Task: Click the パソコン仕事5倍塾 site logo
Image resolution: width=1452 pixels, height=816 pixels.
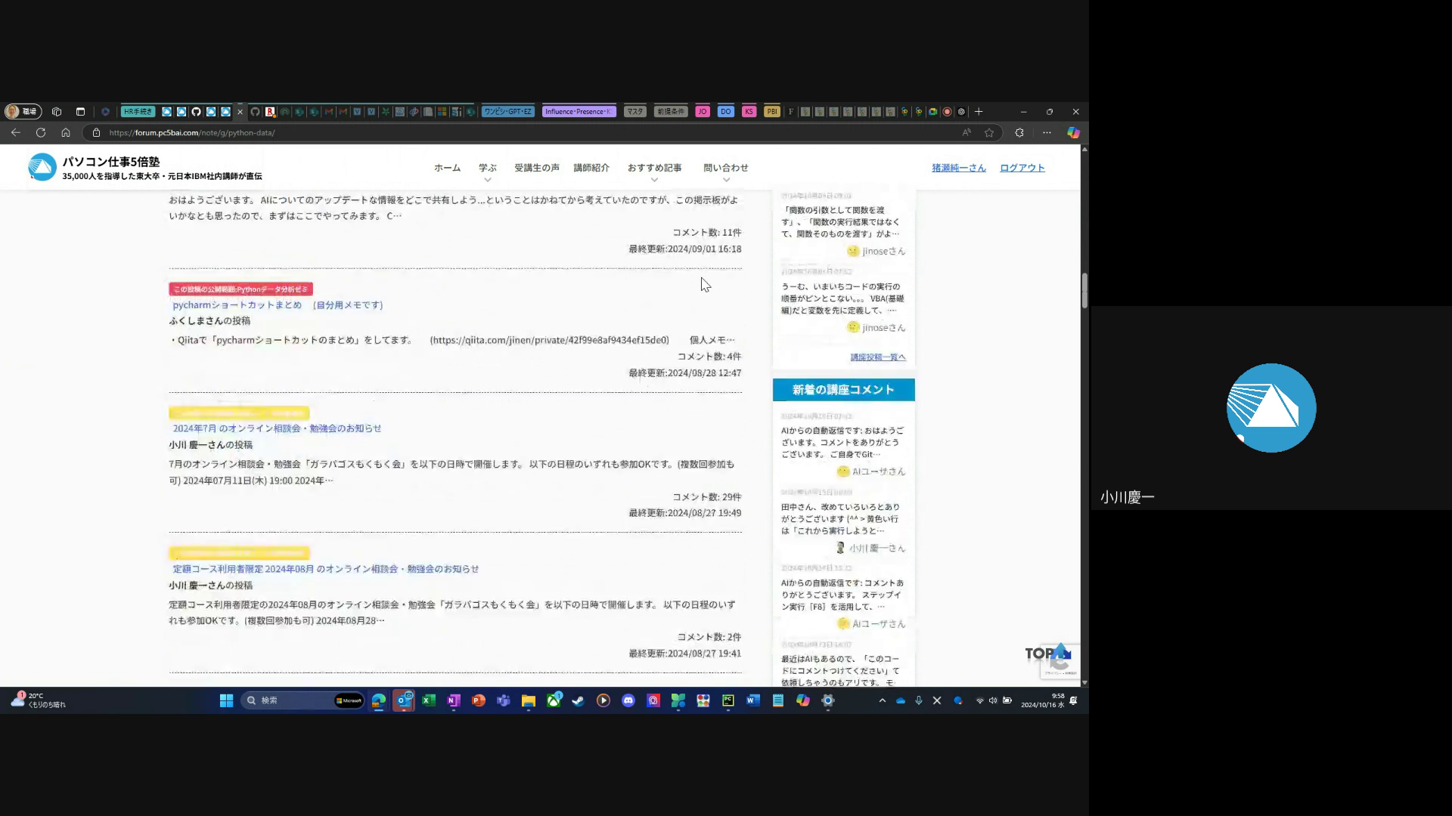Action: click(x=42, y=168)
